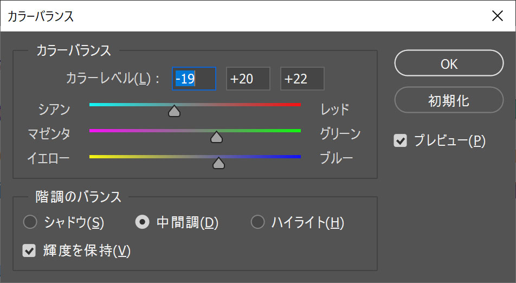Click the red end of the シアン–レッド track
516x283 pixels.
298,105
